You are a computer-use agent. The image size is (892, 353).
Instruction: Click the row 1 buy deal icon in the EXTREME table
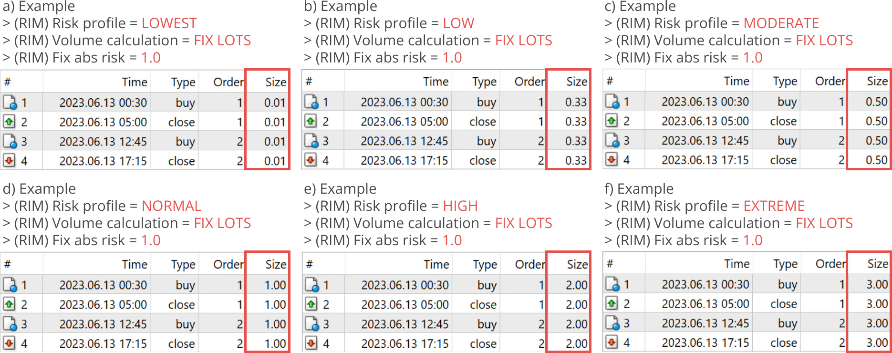[x=612, y=284]
